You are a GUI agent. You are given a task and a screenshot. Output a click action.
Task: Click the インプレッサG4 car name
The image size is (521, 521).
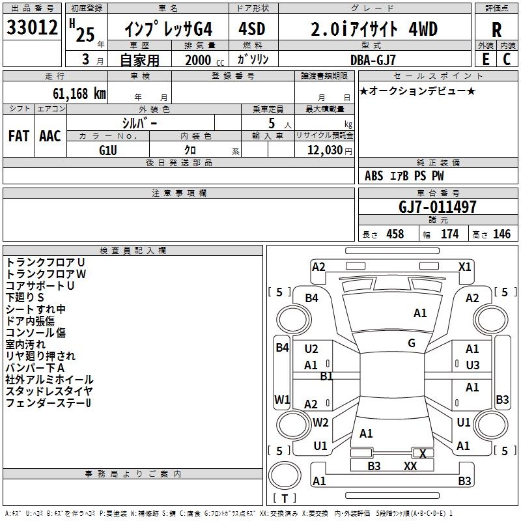[x=169, y=29]
